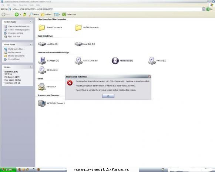Select Local Disk (C:) drive
Image resolution: width=215 pixels, height=172 pixels.
[48, 44]
